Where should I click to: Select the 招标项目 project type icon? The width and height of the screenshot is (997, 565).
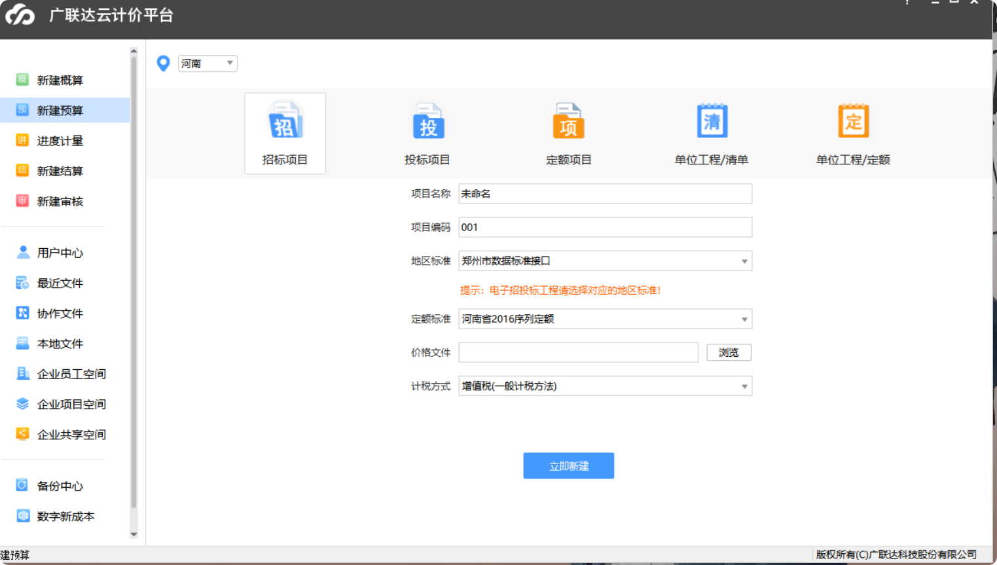(285, 120)
